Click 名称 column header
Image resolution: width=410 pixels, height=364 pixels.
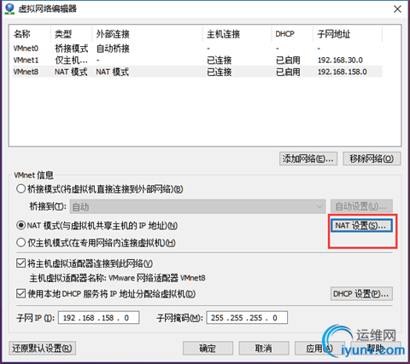[x=31, y=34]
